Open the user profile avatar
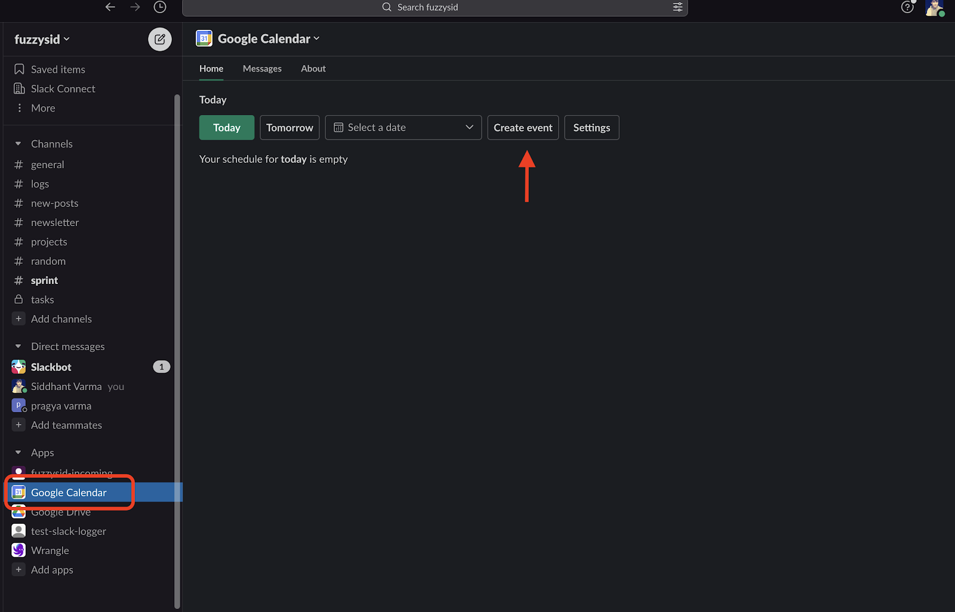Image resolution: width=955 pixels, height=612 pixels. pos(934,8)
